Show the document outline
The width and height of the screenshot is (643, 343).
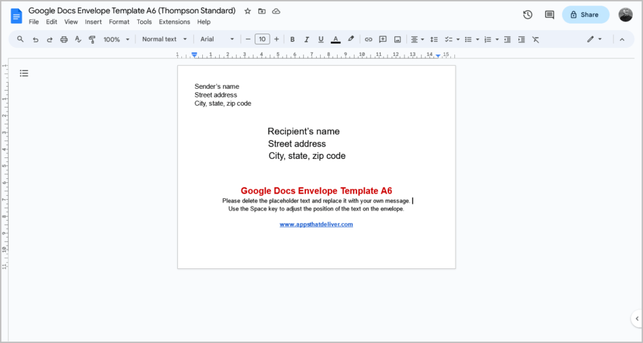24,73
